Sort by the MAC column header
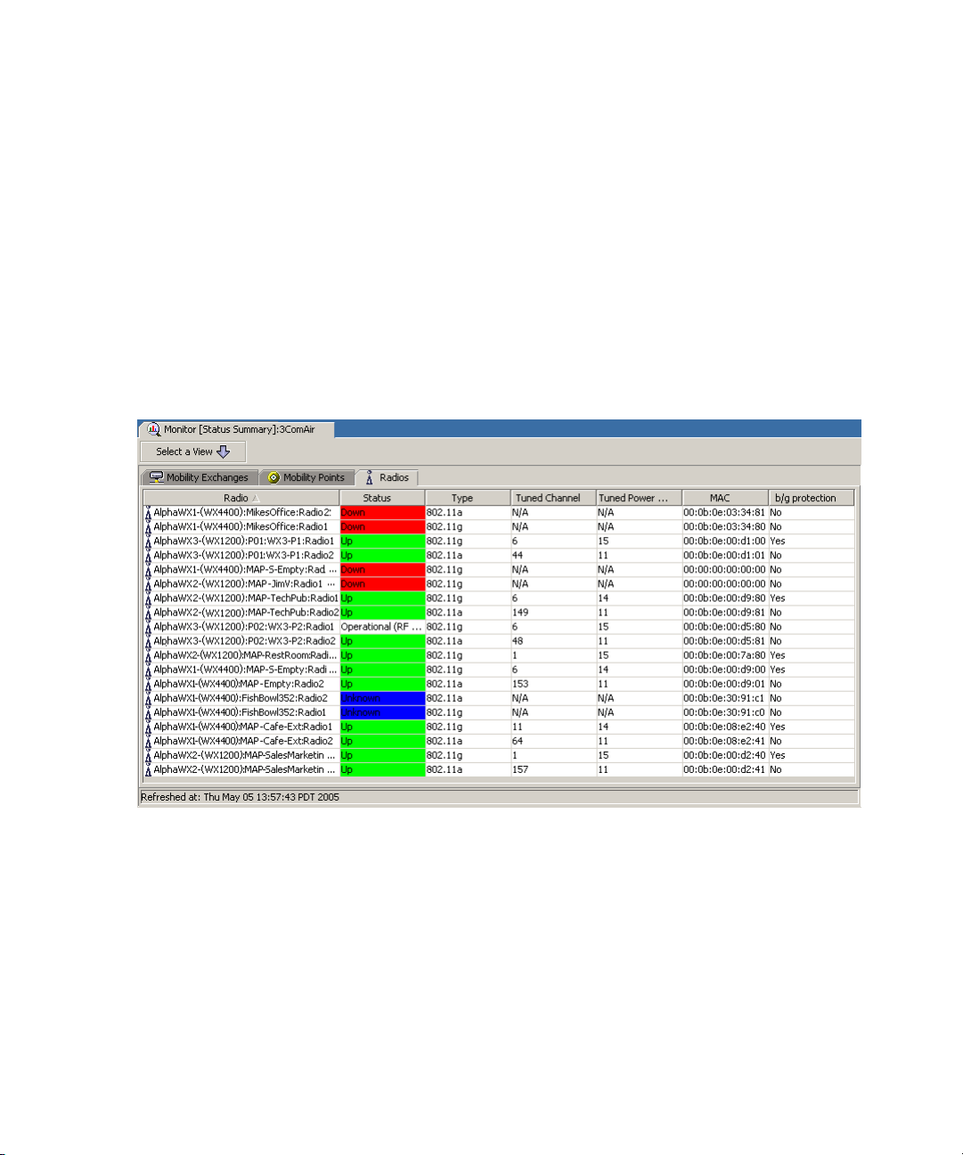This screenshot has width=963, height=1155. pyautogui.click(x=725, y=498)
